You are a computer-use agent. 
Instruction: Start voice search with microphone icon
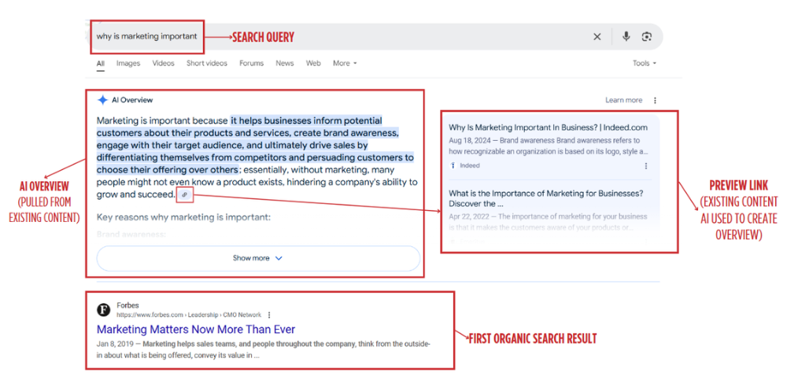[626, 37]
